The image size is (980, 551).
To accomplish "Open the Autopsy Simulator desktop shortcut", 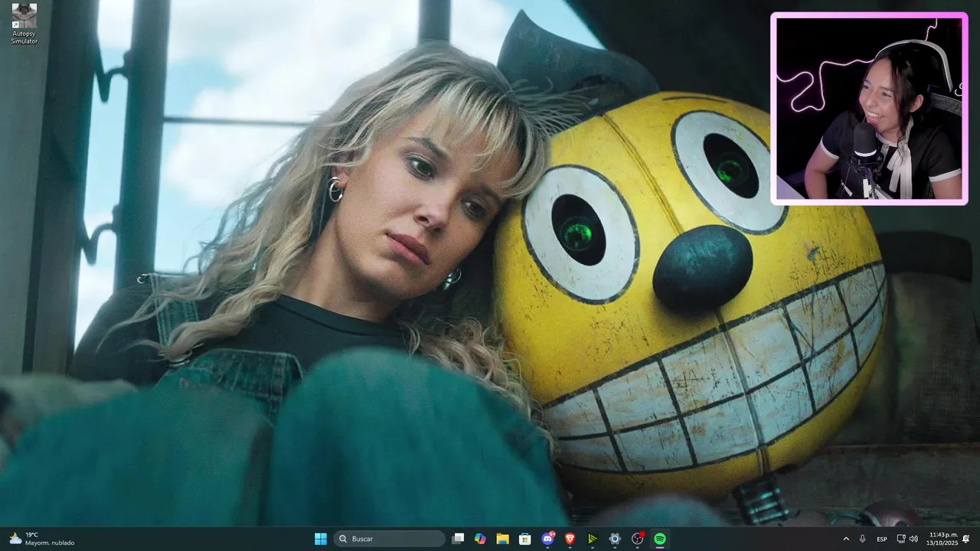I will [x=24, y=24].
